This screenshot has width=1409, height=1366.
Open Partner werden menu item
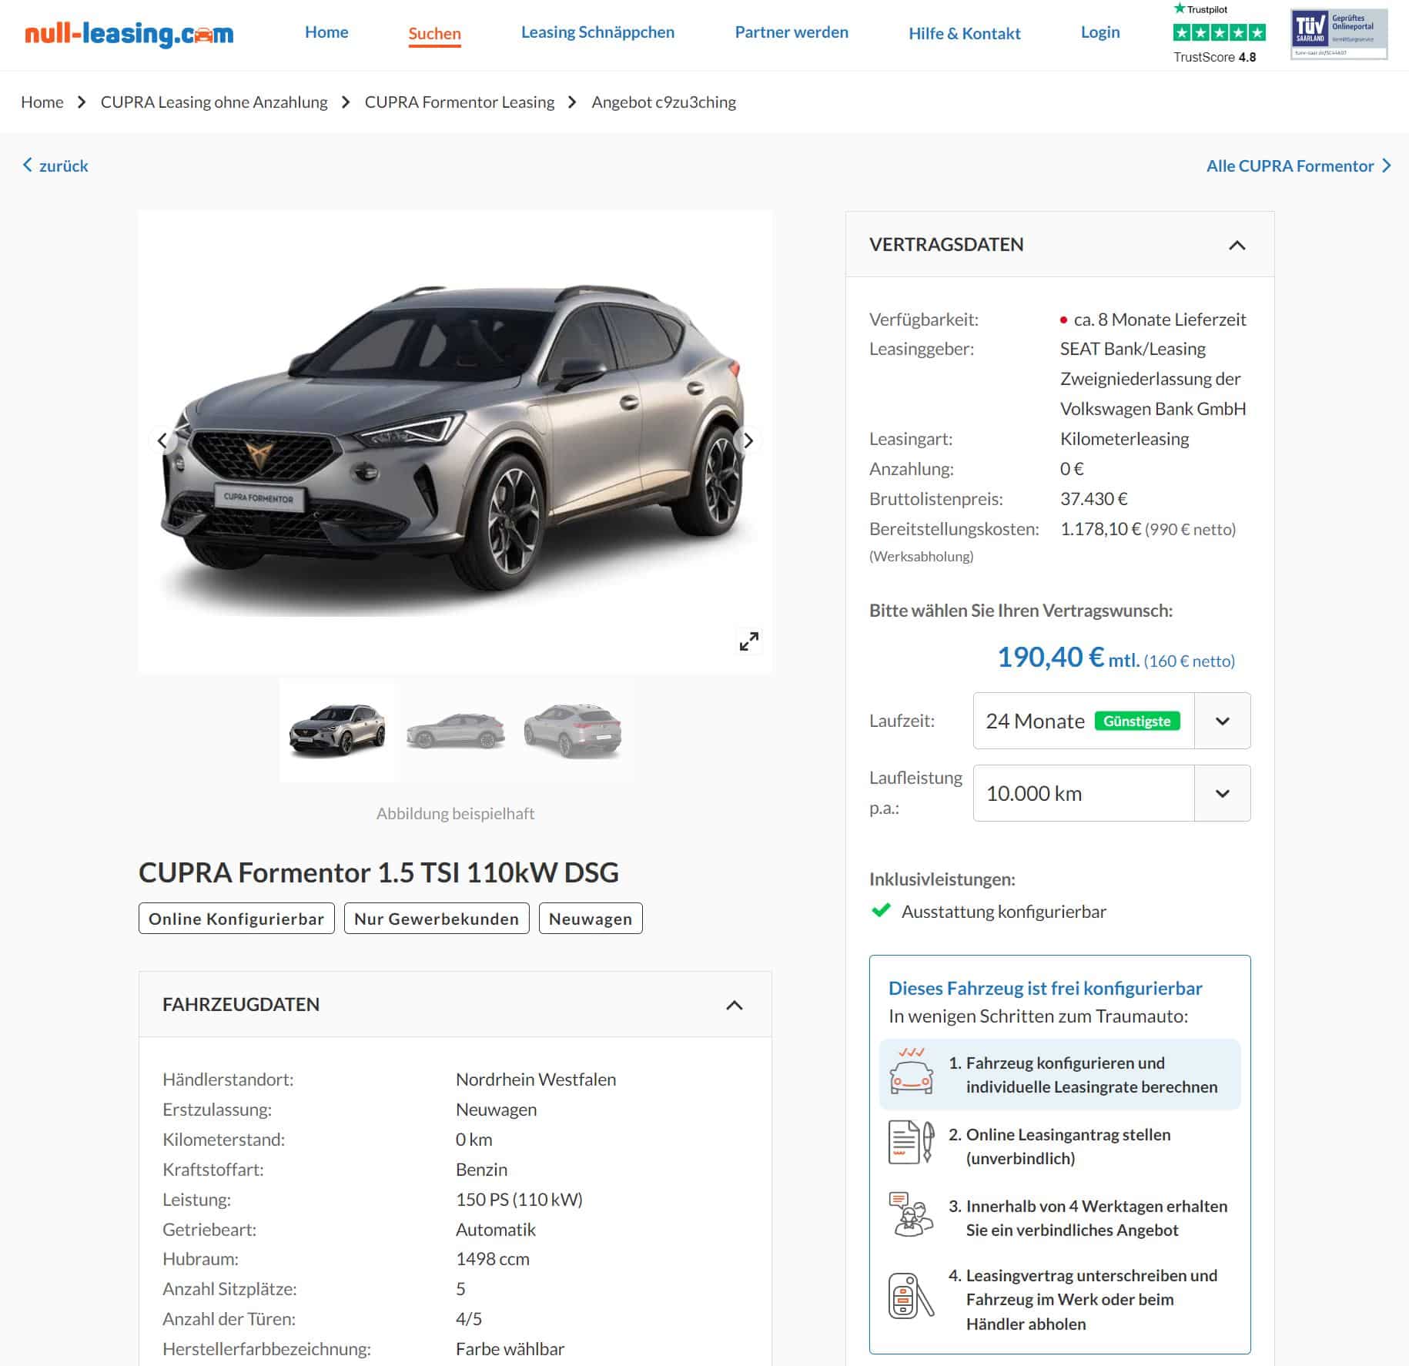(x=792, y=32)
